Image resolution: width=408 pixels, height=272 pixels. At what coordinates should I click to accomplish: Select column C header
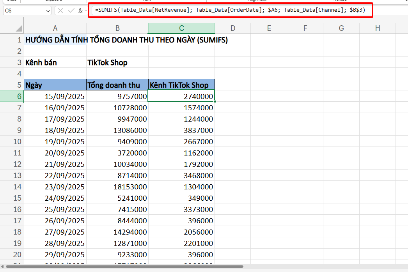(181, 28)
